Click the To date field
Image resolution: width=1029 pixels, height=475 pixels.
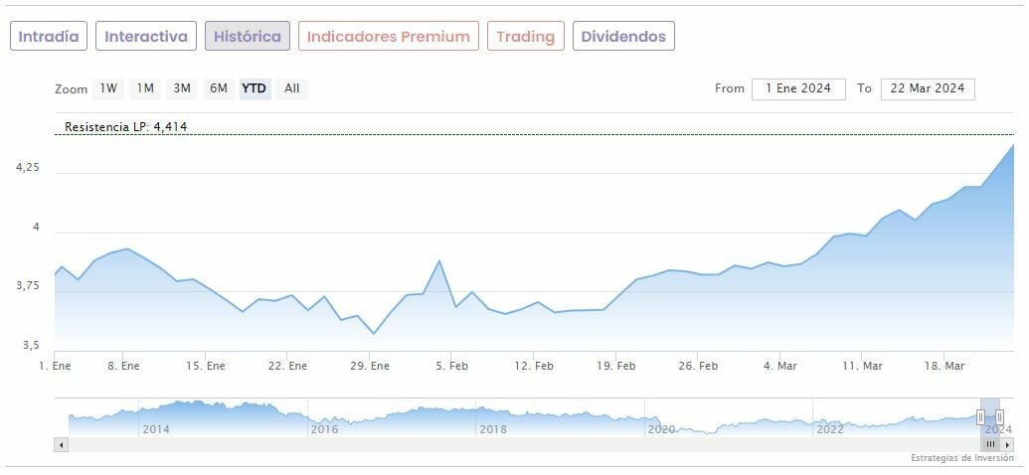928,88
